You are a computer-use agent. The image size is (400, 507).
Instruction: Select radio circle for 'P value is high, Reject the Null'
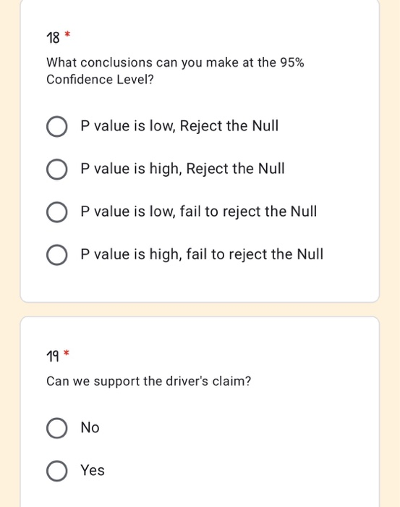(57, 169)
